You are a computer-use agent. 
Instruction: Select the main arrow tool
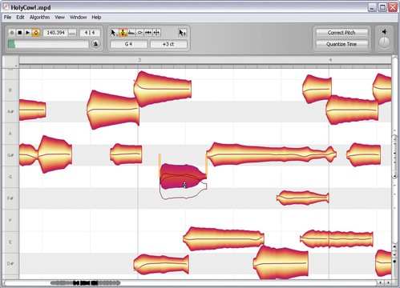coord(114,33)
